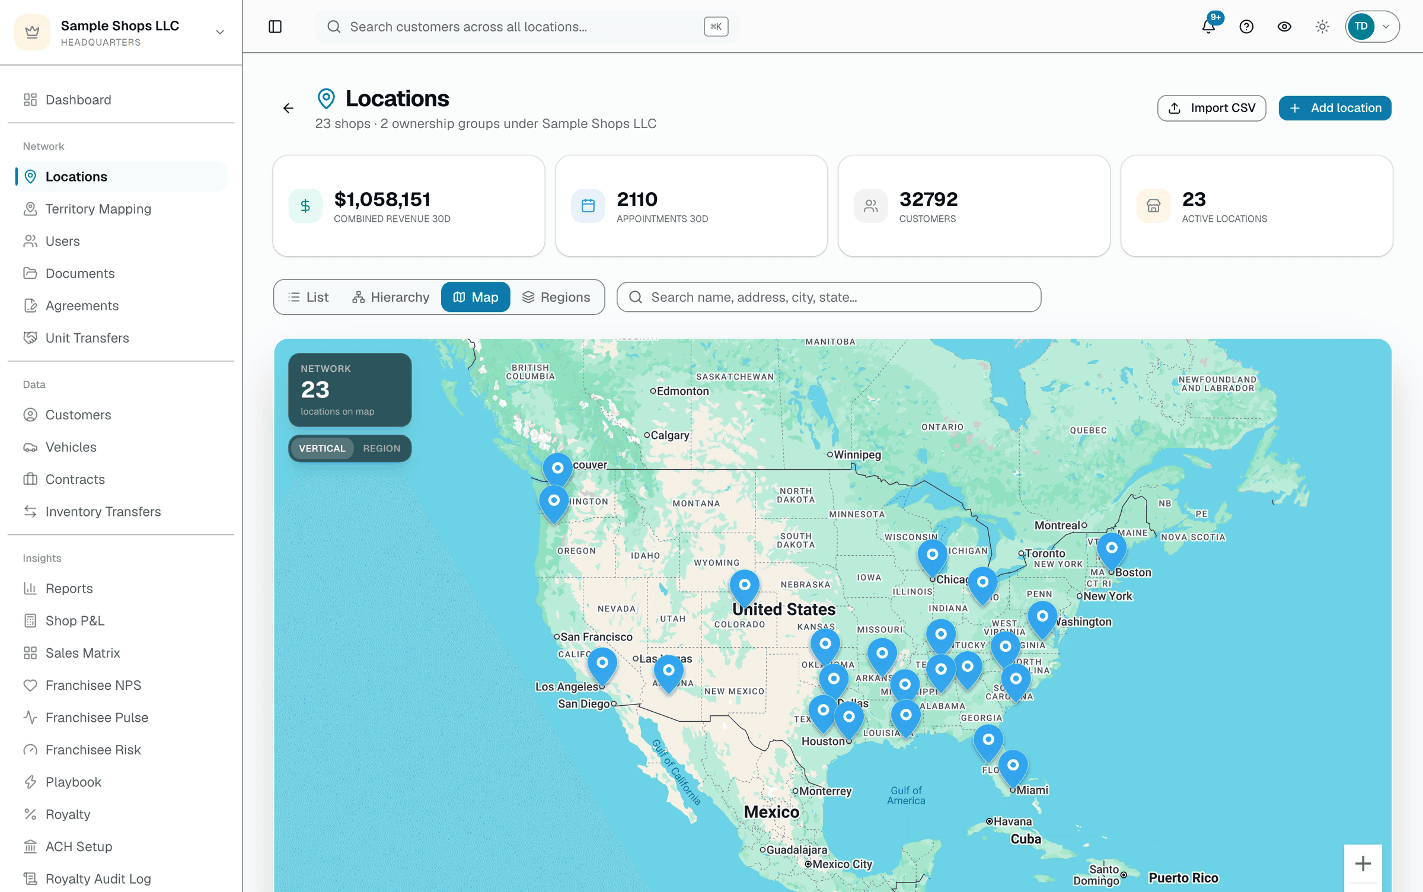Switch to the List view tab
1423x892 pixels.
[x=308, y=297]
